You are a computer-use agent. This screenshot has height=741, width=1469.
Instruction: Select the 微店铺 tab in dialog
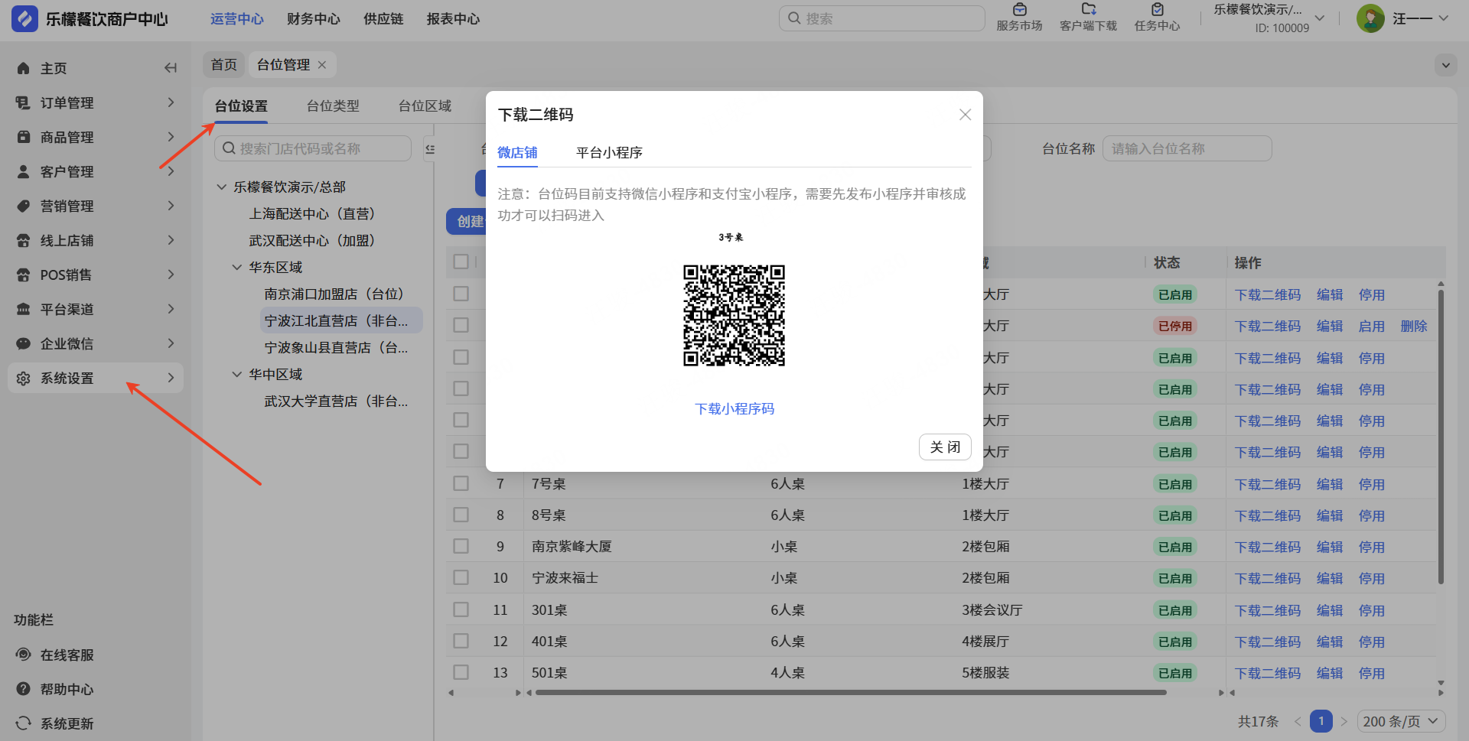517,153
